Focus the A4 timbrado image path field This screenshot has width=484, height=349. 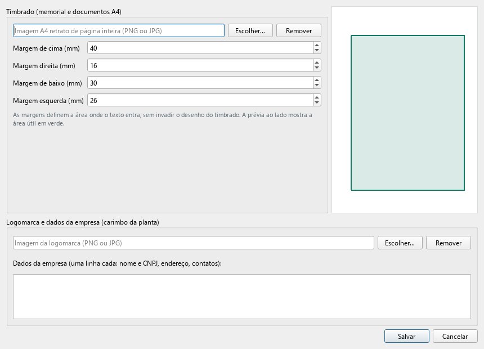point(119,30)
